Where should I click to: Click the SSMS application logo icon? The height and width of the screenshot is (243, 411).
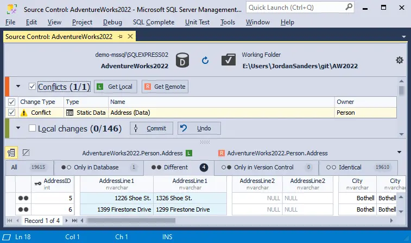(12, 9)
